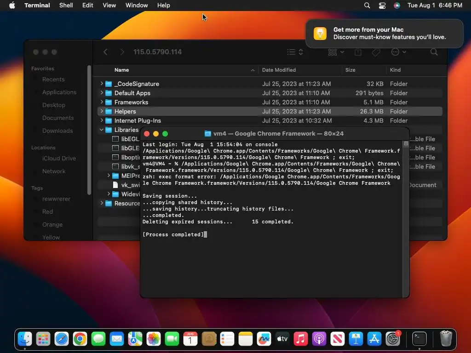
Task: Open the App Store in dock
Action: pyautogui.click(x=374, y=339)
